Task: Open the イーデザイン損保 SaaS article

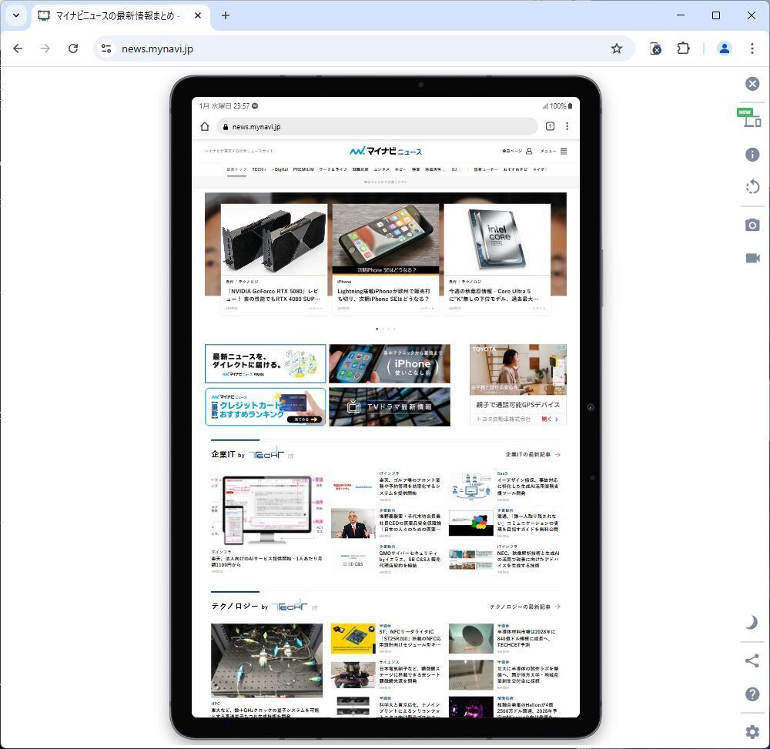Action: (504, 486)
